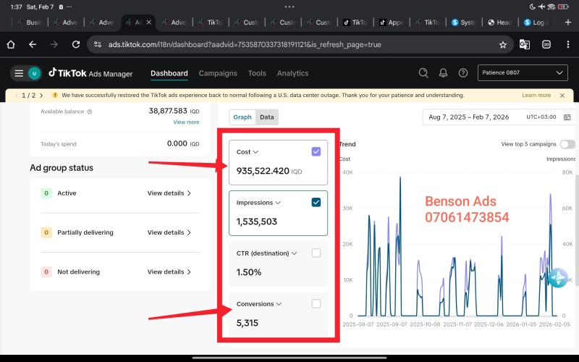Uncheck the Impressions metric checkbox
Image resolution: width=579 pixels, height=362 pixels.
[x=316, y=202]
